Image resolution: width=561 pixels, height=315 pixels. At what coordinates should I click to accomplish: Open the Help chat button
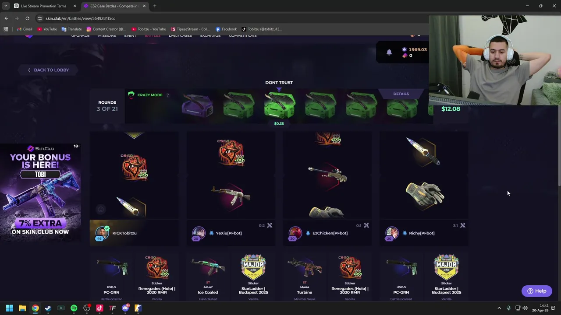536,291
